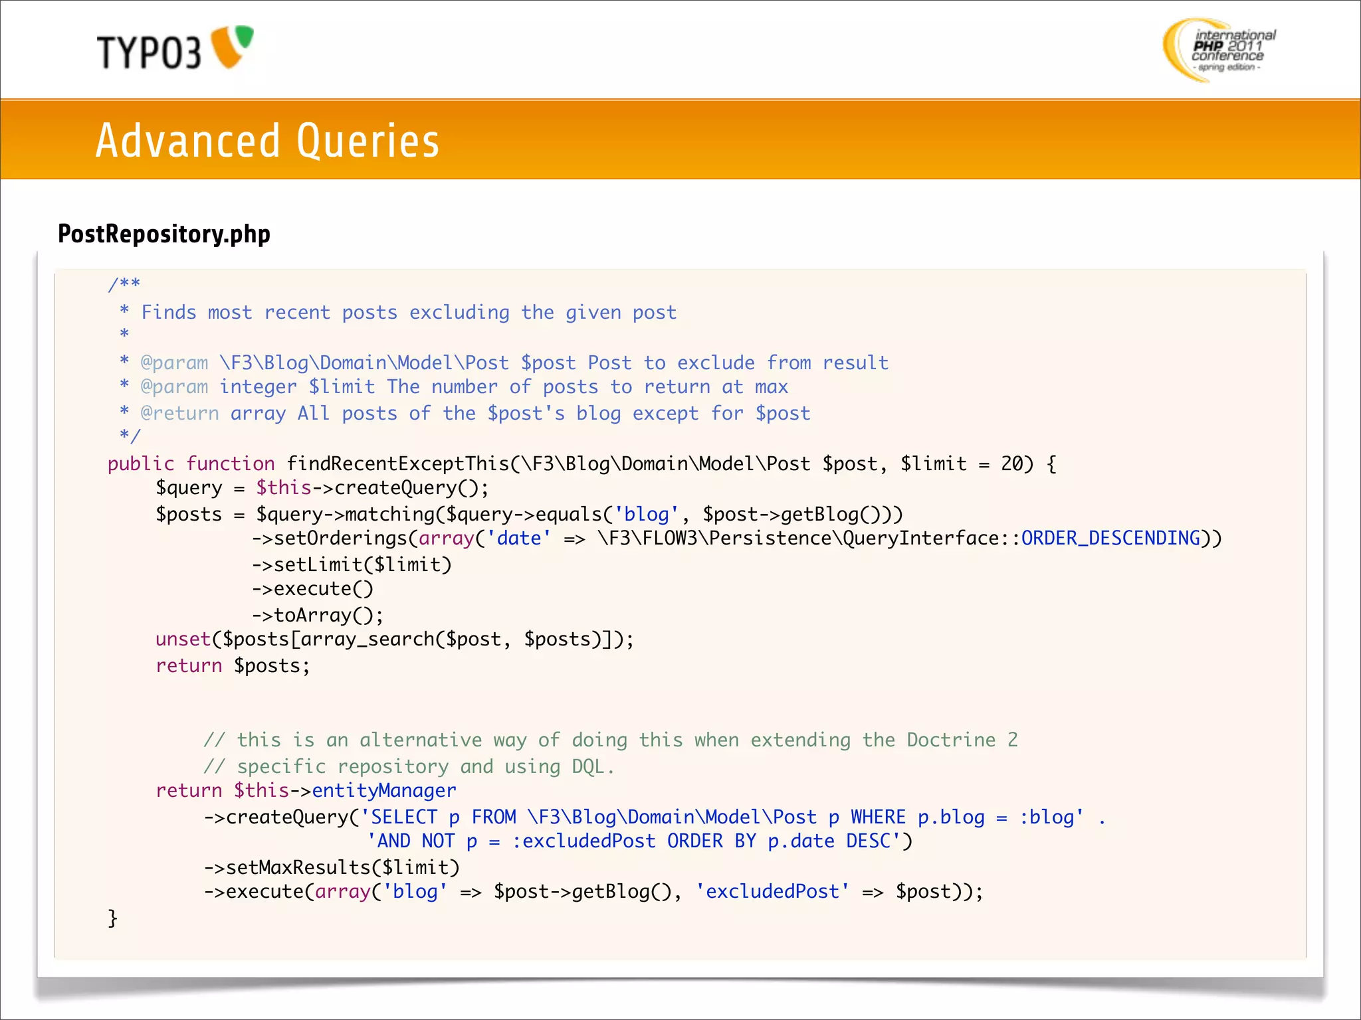1361x1020 pixels.
Task: Click the ORDER_DESCENDING constant
Action: tap(1110, 538)
